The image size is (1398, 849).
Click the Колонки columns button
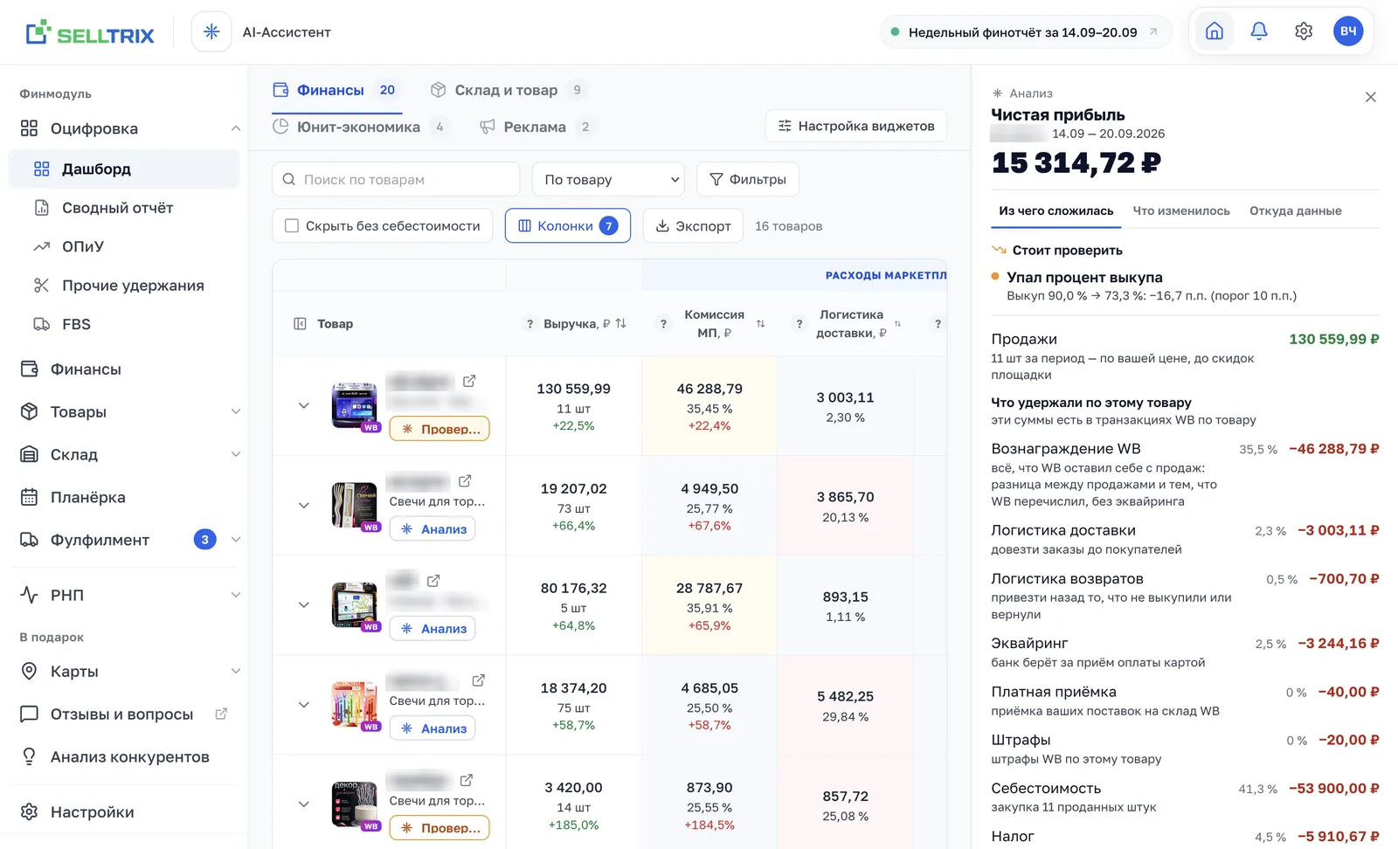click(x=568, y=225)
